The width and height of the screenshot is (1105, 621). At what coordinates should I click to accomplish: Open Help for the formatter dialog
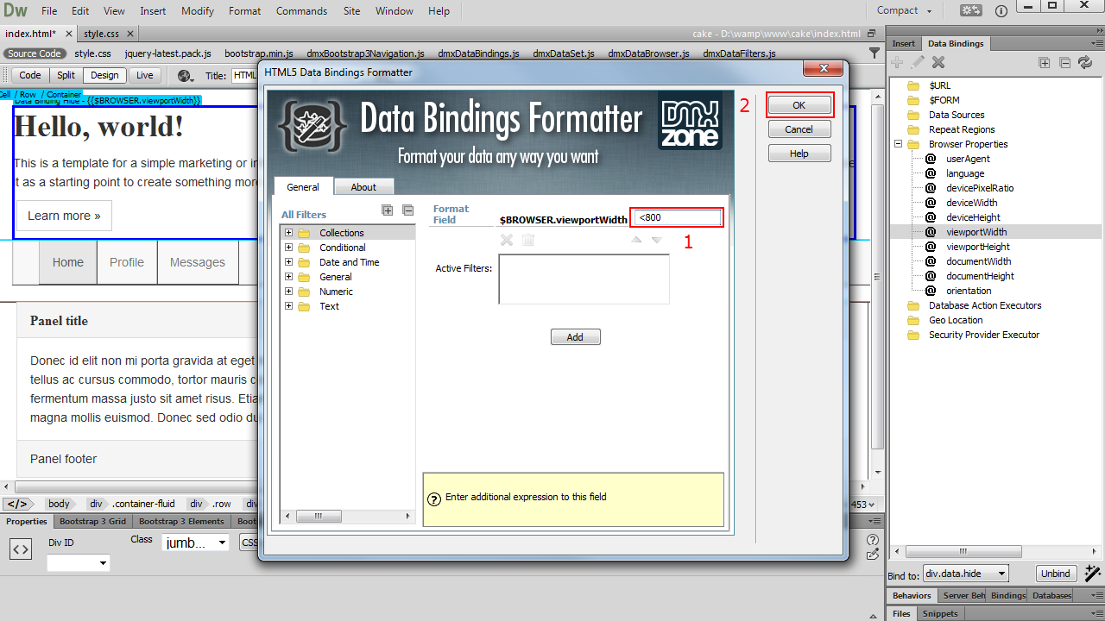(799, 154)
